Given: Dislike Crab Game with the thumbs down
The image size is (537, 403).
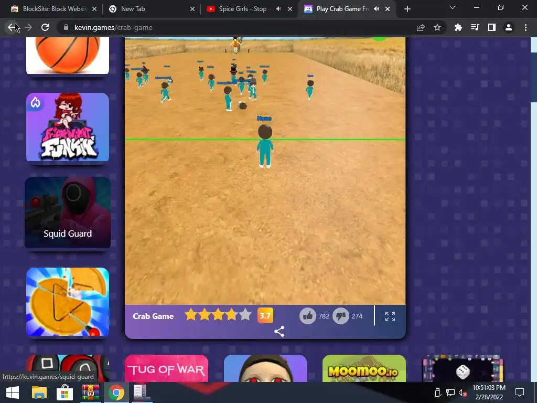Looking at the screenshot, I should tap(341, 315).
